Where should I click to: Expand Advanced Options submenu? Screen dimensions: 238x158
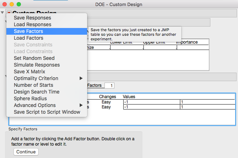pos(81,105)
